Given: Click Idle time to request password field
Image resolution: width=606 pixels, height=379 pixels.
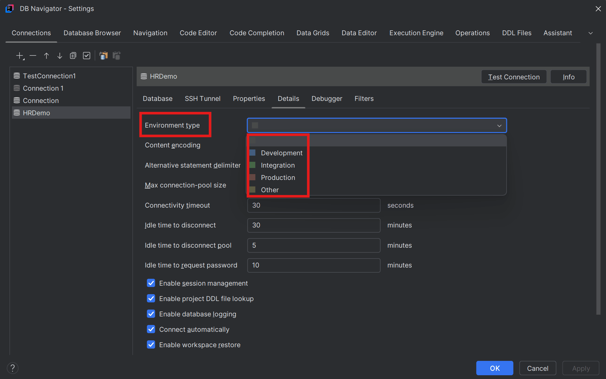Looking at the screenshot, I should [x=314, y=265].
